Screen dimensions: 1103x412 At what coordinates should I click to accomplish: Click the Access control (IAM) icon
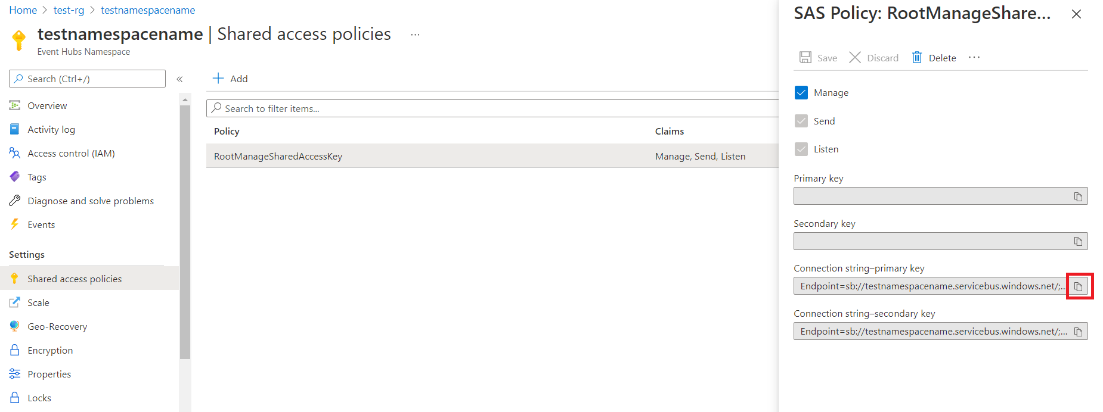coord(15,153)
